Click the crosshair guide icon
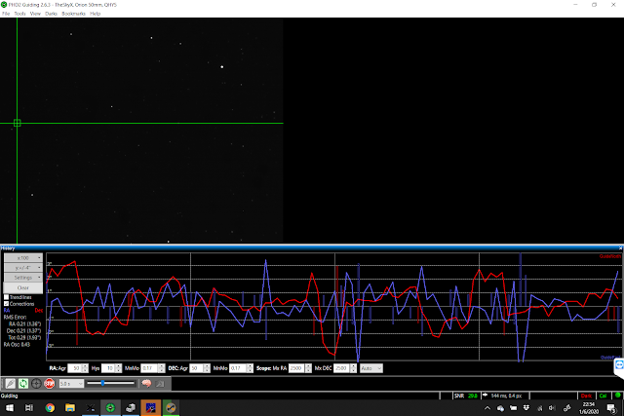The width and height of the screenshot is (624, 416). click(36, 384)
